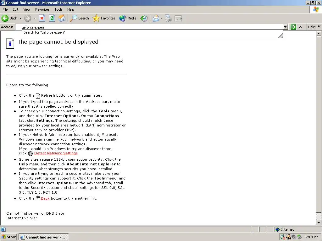Viewport: 322px width, 241px height.
Task: Click the magnifier icon before Detect Network Settings
Action: (x=31, y=153)
